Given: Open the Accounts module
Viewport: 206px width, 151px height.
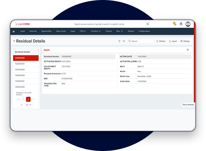Looking at the screenshot, I should click(33, 31).
